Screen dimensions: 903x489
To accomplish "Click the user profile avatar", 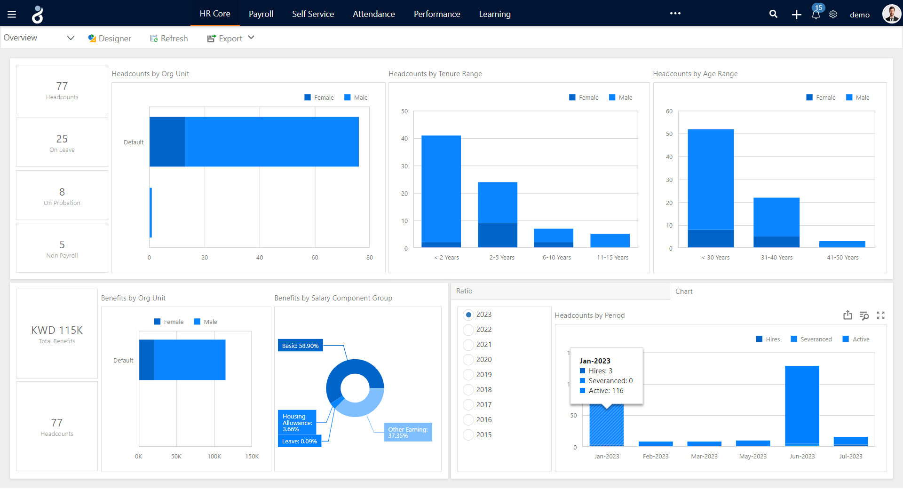I will [x=891, y=14].
